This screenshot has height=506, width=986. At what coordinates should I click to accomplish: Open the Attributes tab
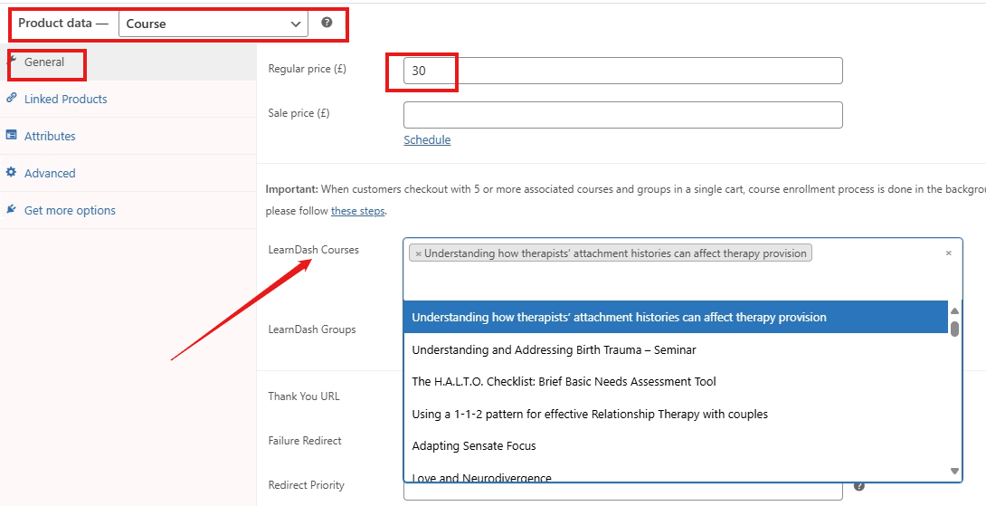pyautogui.click(x=128, y=136)
